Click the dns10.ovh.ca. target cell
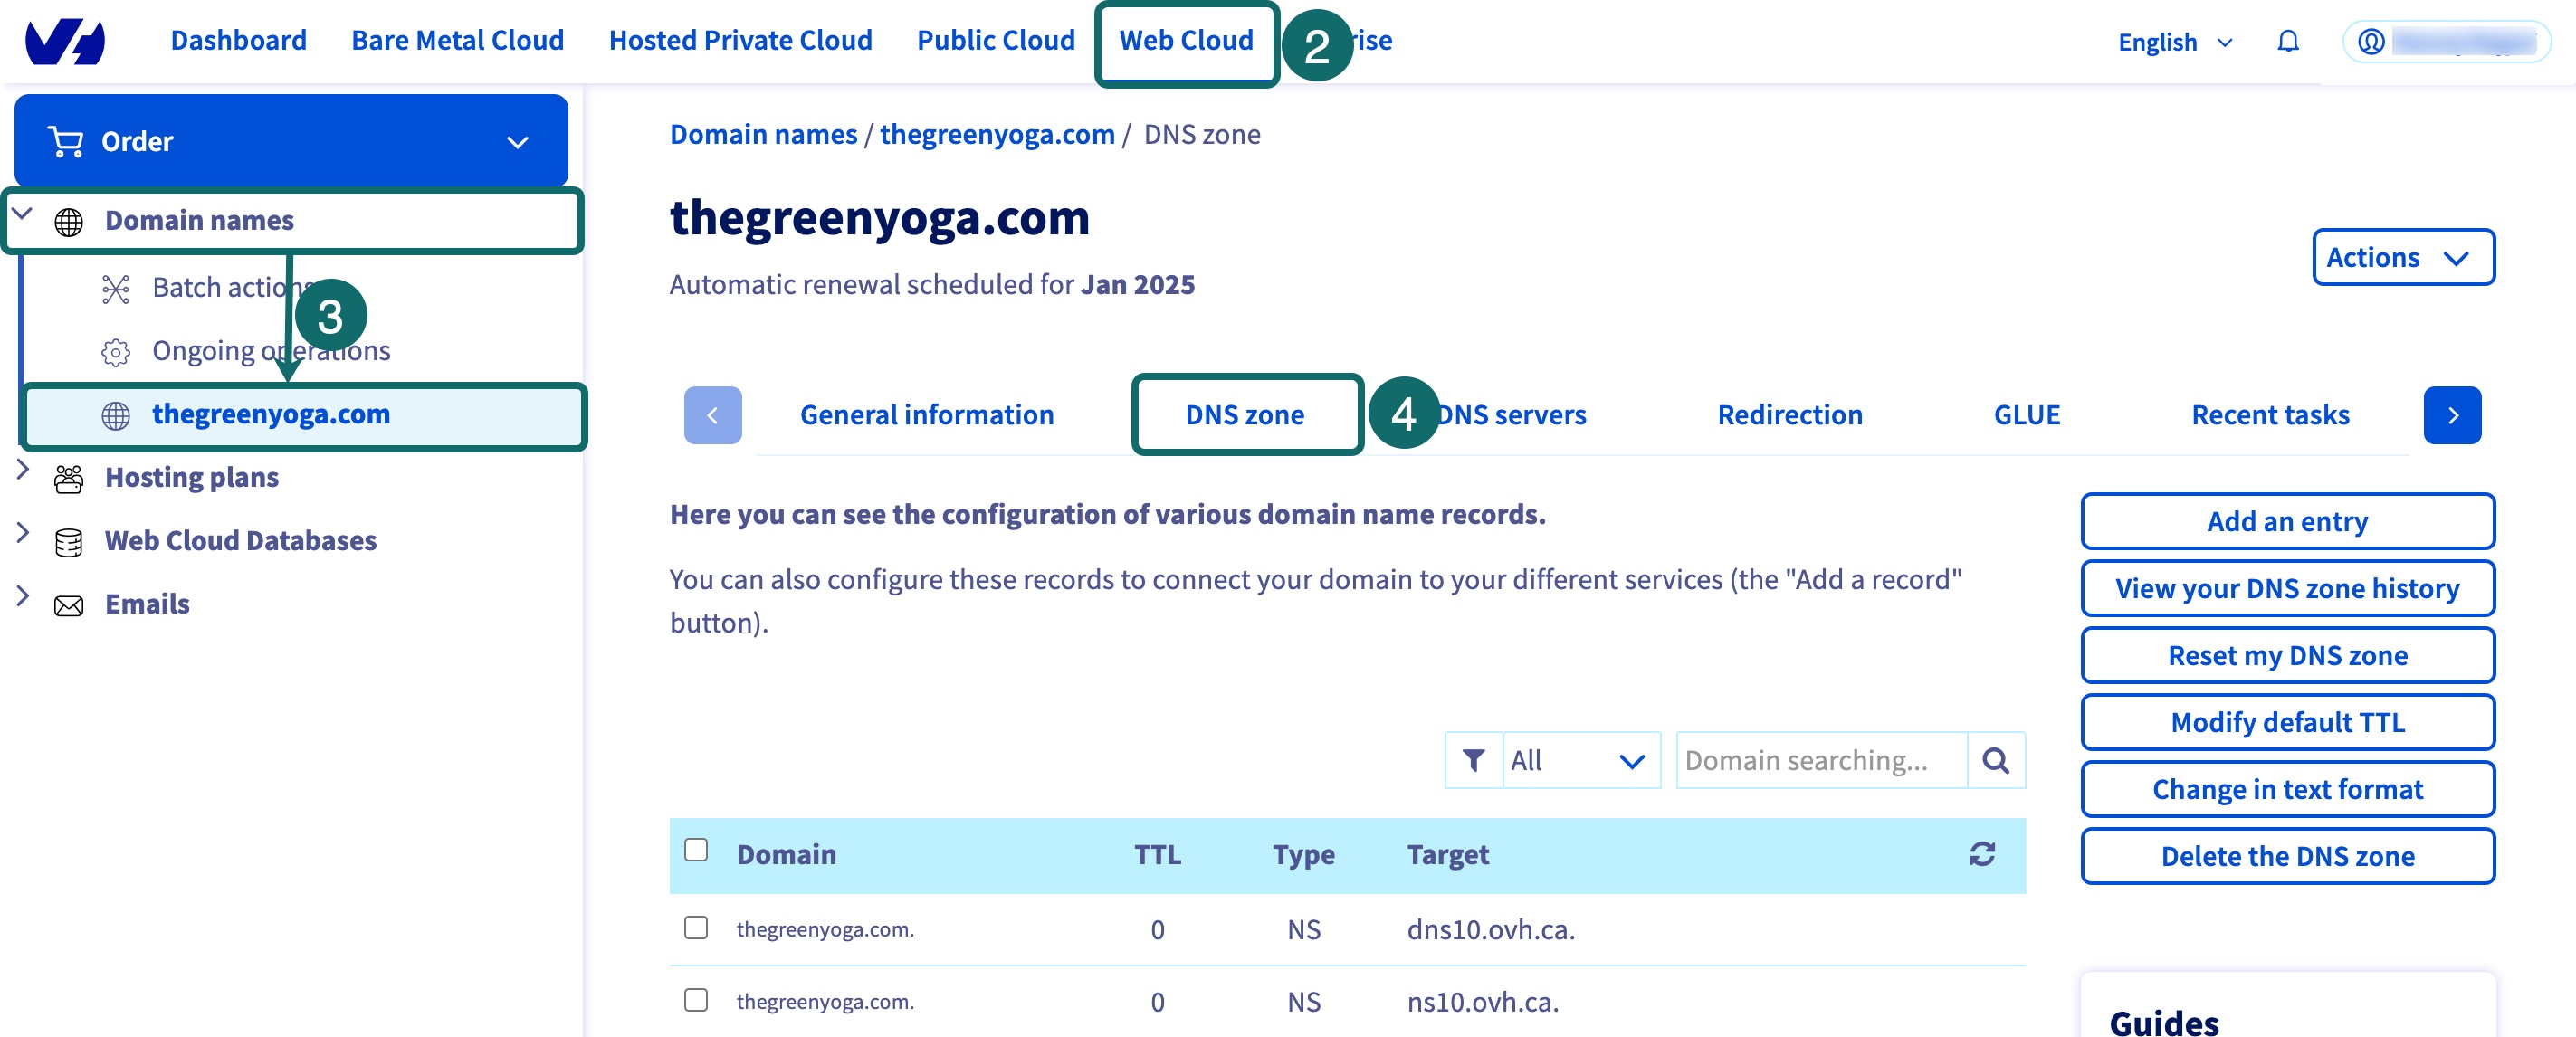Screen dimensions: 2576x1037 pyautogui.click(x=1490, y=929)
